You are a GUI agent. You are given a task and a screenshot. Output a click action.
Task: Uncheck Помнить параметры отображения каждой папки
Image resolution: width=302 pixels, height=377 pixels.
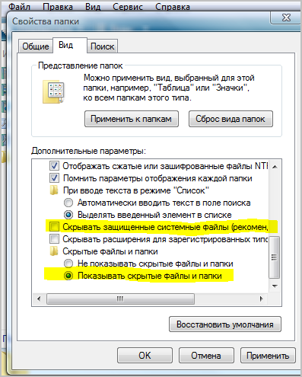54,178
